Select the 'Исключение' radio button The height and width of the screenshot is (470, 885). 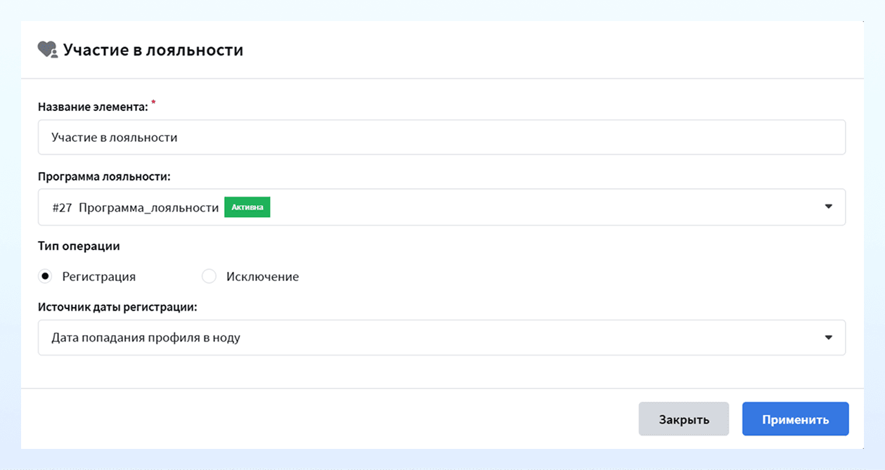coord(209,276)
